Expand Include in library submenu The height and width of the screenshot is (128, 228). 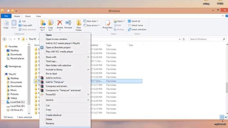coord(88,70)
